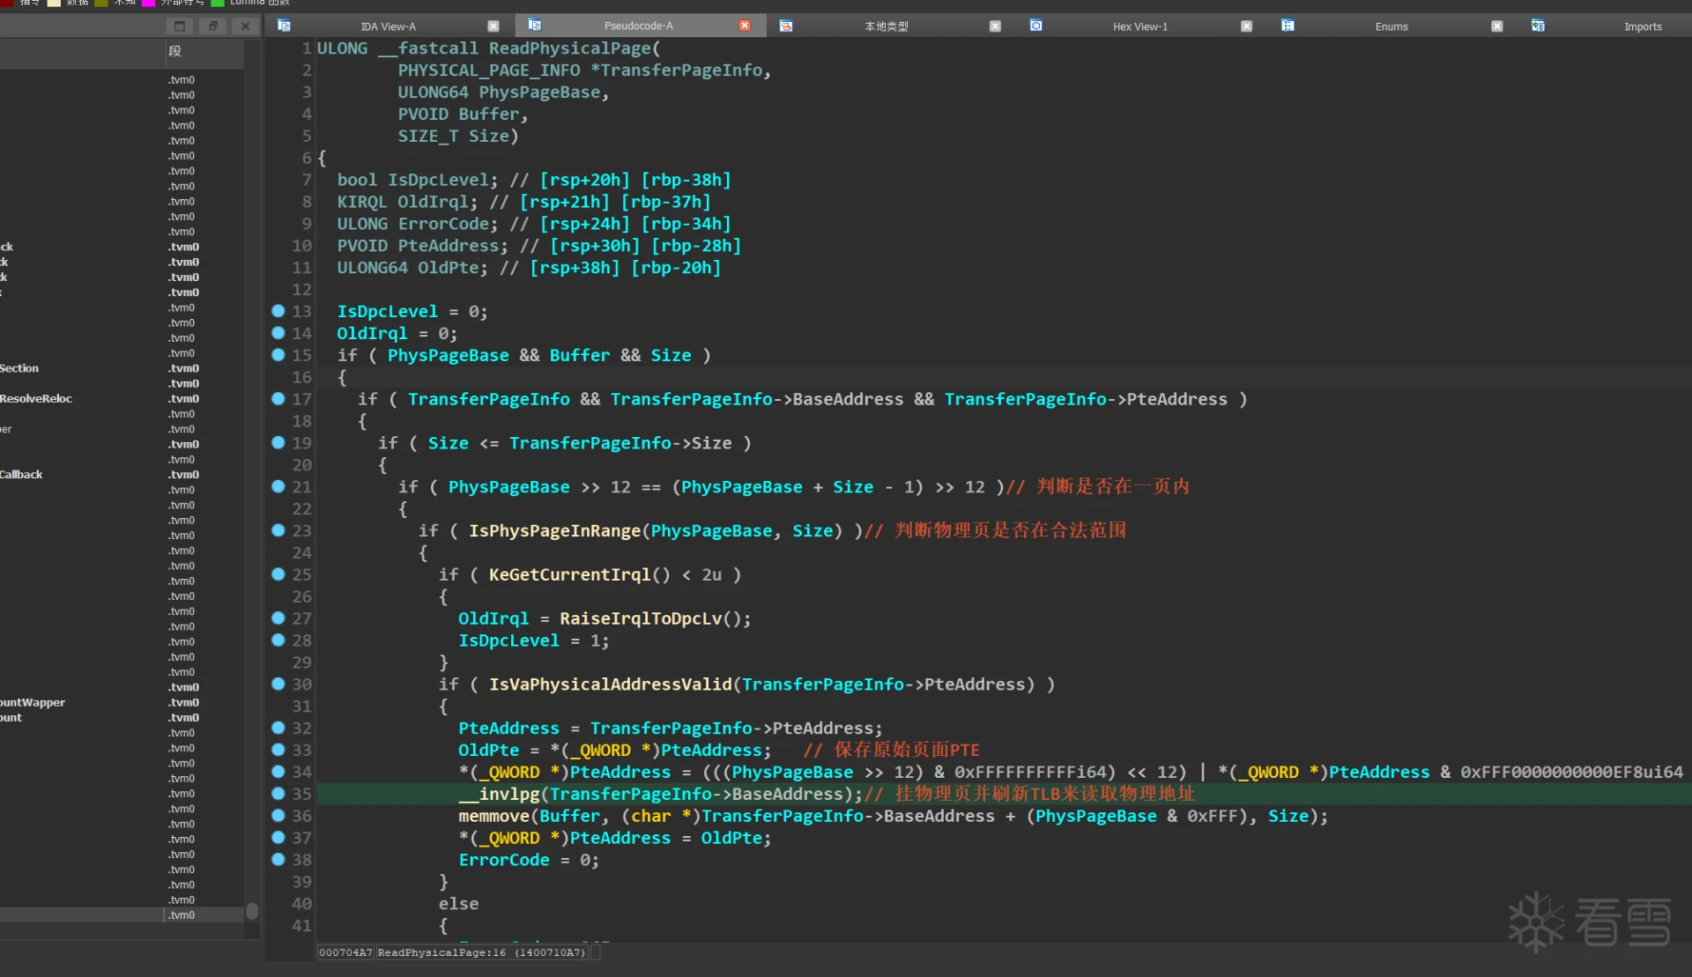Click the Hex View-1 tab icon

pyautogui.click(x=1036, y=26)
